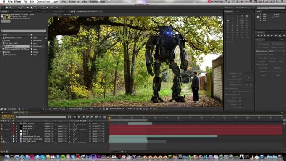
Task: Open the composition mini-flowchart in timeline
Action: (x=69, y=117)
